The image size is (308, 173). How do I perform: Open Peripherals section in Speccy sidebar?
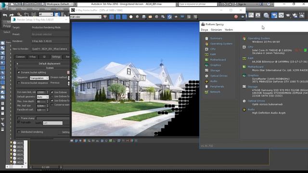[217, 86]
